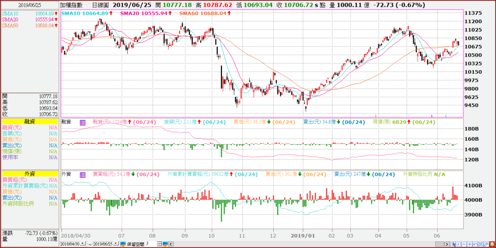This screenshot has width=496, height=248.
Task: Click 現償(張) 6829 legend entry
Action: pos(404,122)
